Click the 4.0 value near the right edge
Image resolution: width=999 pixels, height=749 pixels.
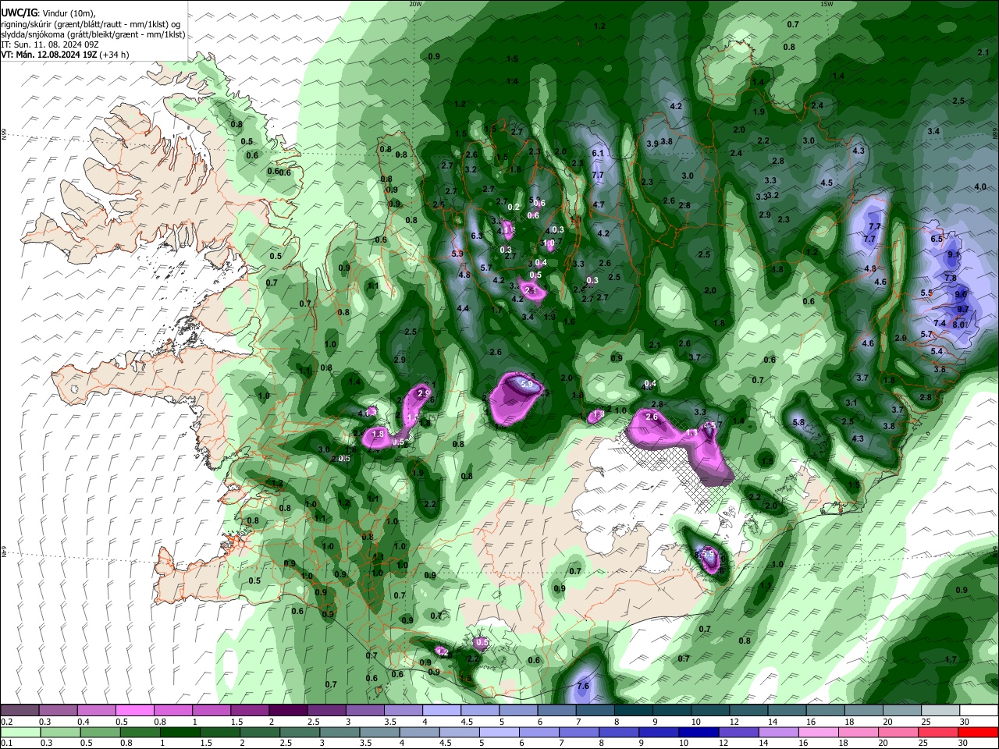click(x=980, y=187)
